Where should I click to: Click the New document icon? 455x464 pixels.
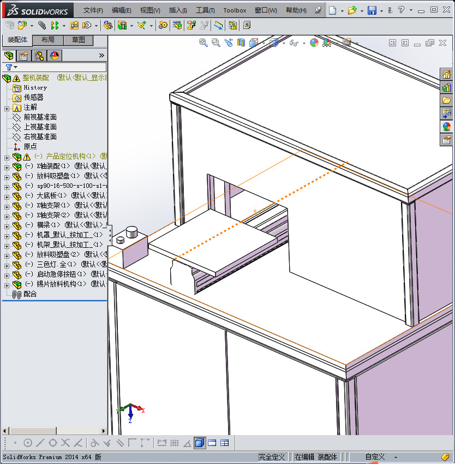(333, 10)
